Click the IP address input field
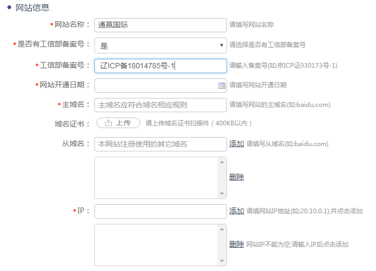 (160, 211)
